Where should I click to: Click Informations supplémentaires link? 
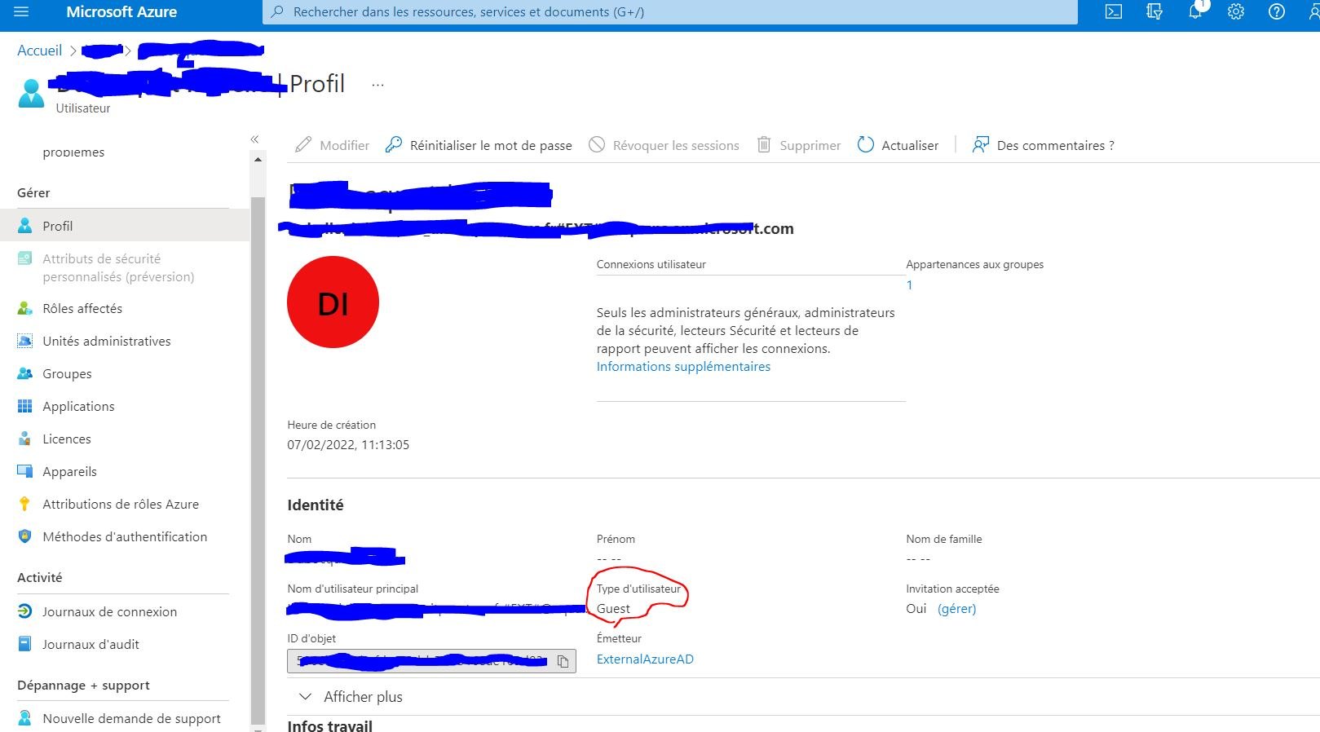click(x=683, y=367)
